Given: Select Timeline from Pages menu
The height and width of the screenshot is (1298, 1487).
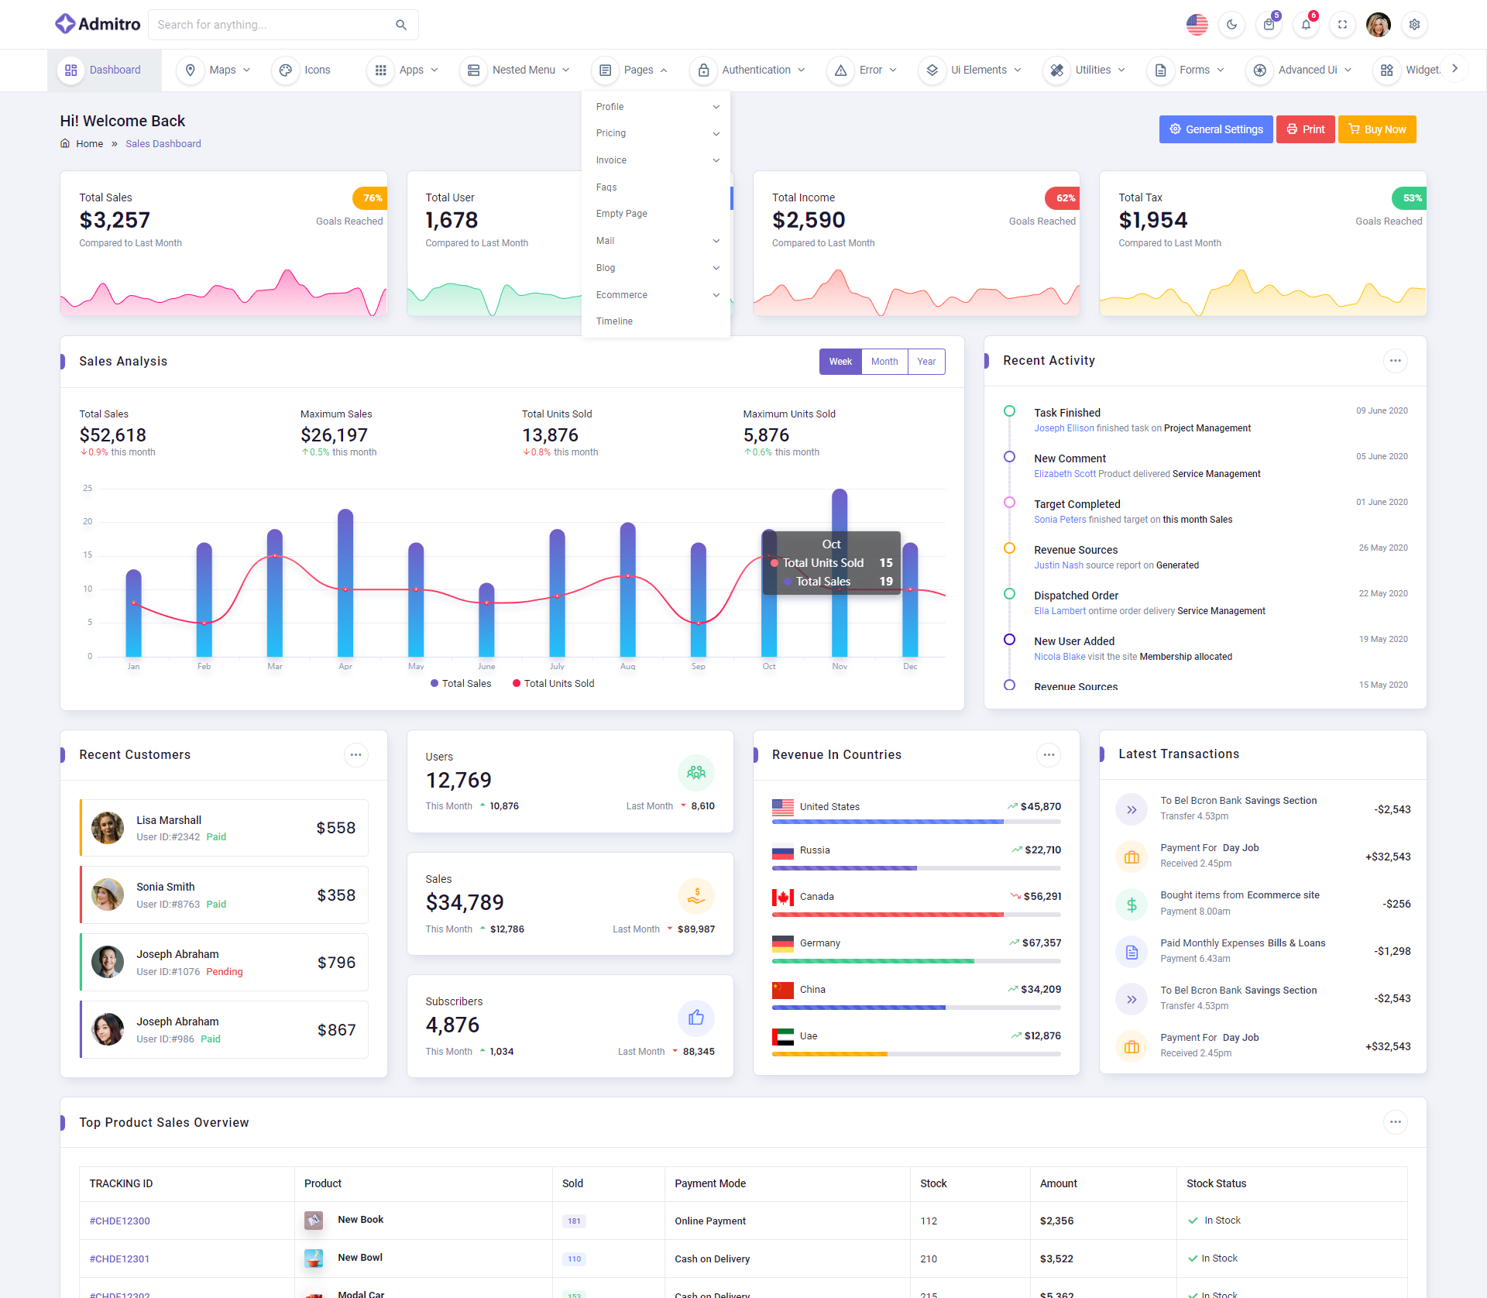Looking at the screenshot, I should tap(614, 321).
